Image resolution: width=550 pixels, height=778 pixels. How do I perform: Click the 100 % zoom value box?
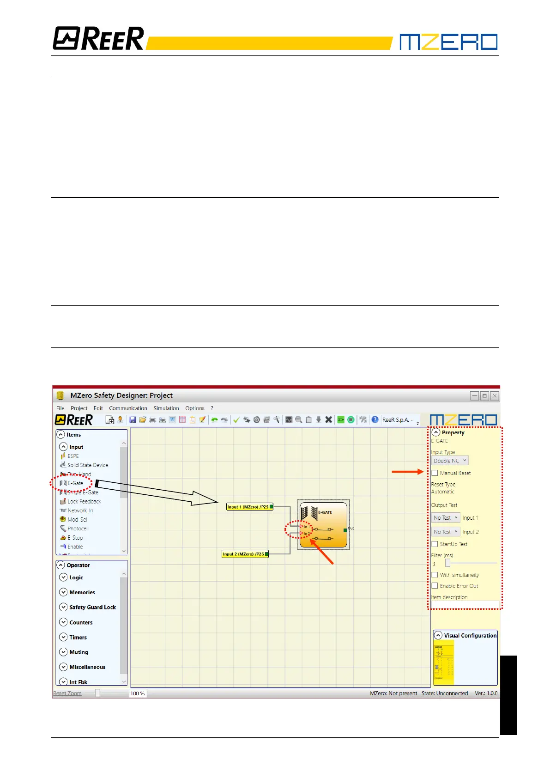138,693
